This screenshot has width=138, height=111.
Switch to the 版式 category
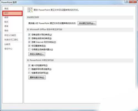(6, 22)
